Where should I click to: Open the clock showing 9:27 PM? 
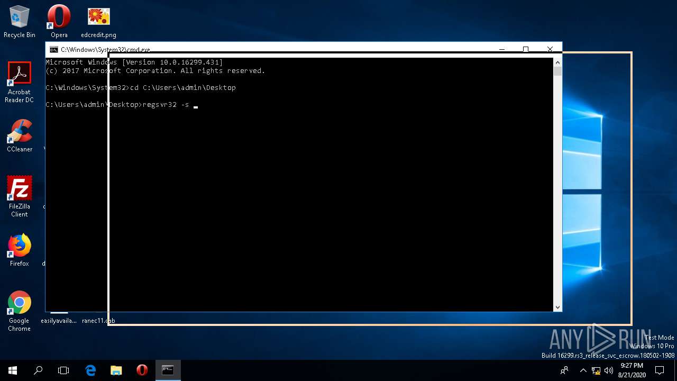click(632, 370)
